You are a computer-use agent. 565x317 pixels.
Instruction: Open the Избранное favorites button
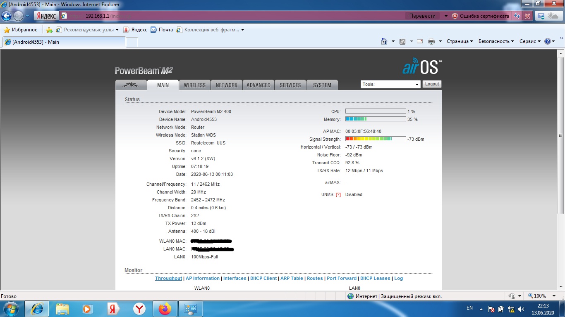[21, 30]
